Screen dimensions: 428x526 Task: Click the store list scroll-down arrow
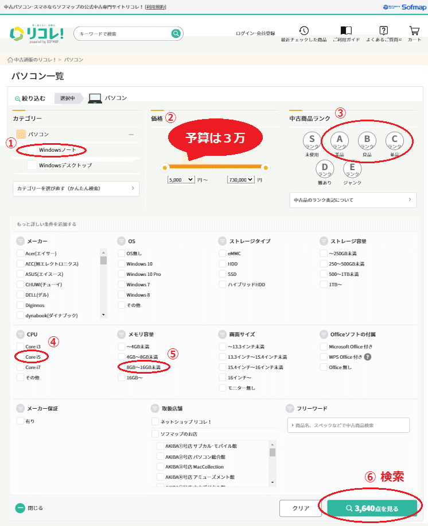pos(273,482)
